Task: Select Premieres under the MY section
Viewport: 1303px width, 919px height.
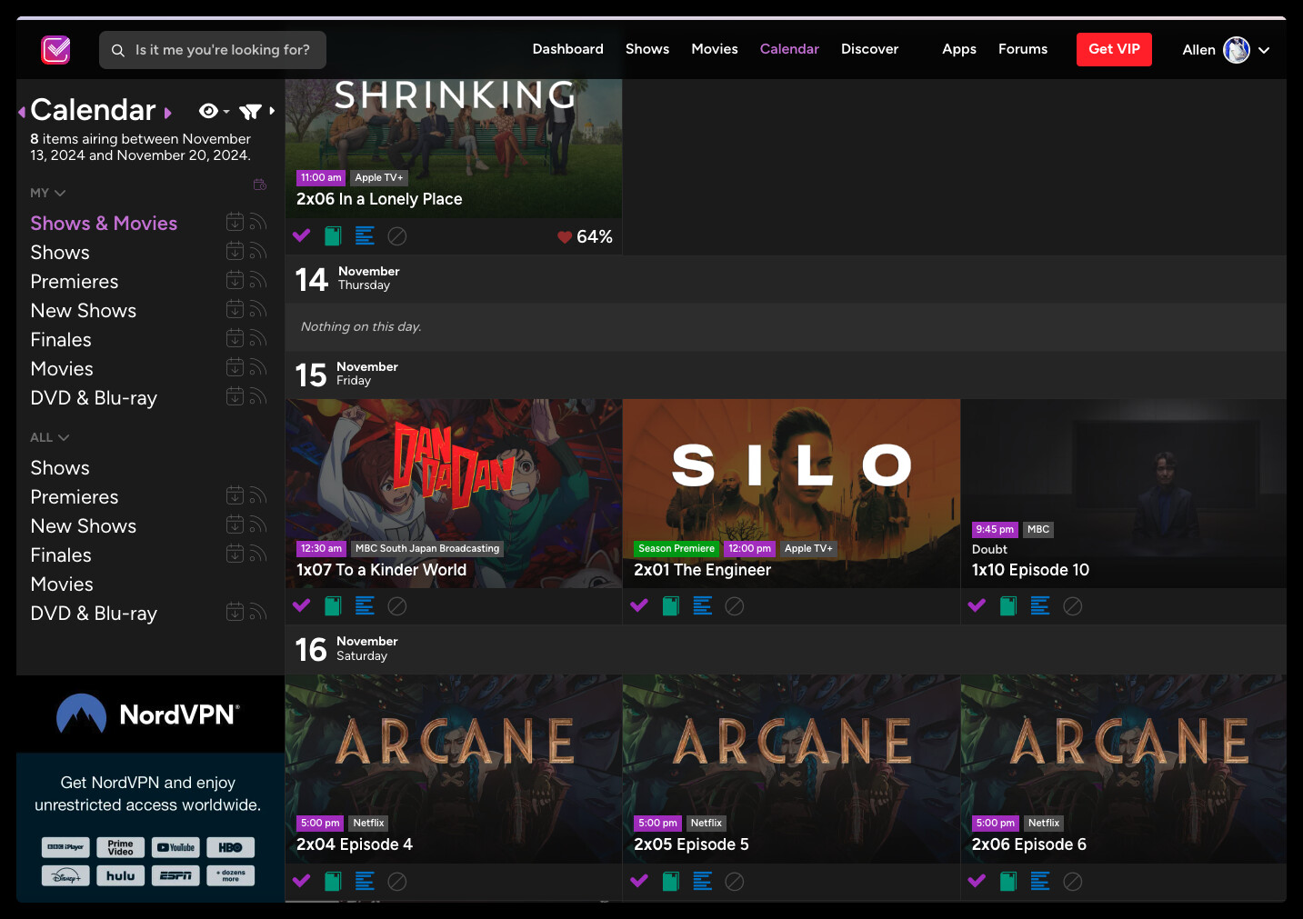Action: [x=75, y=282]
